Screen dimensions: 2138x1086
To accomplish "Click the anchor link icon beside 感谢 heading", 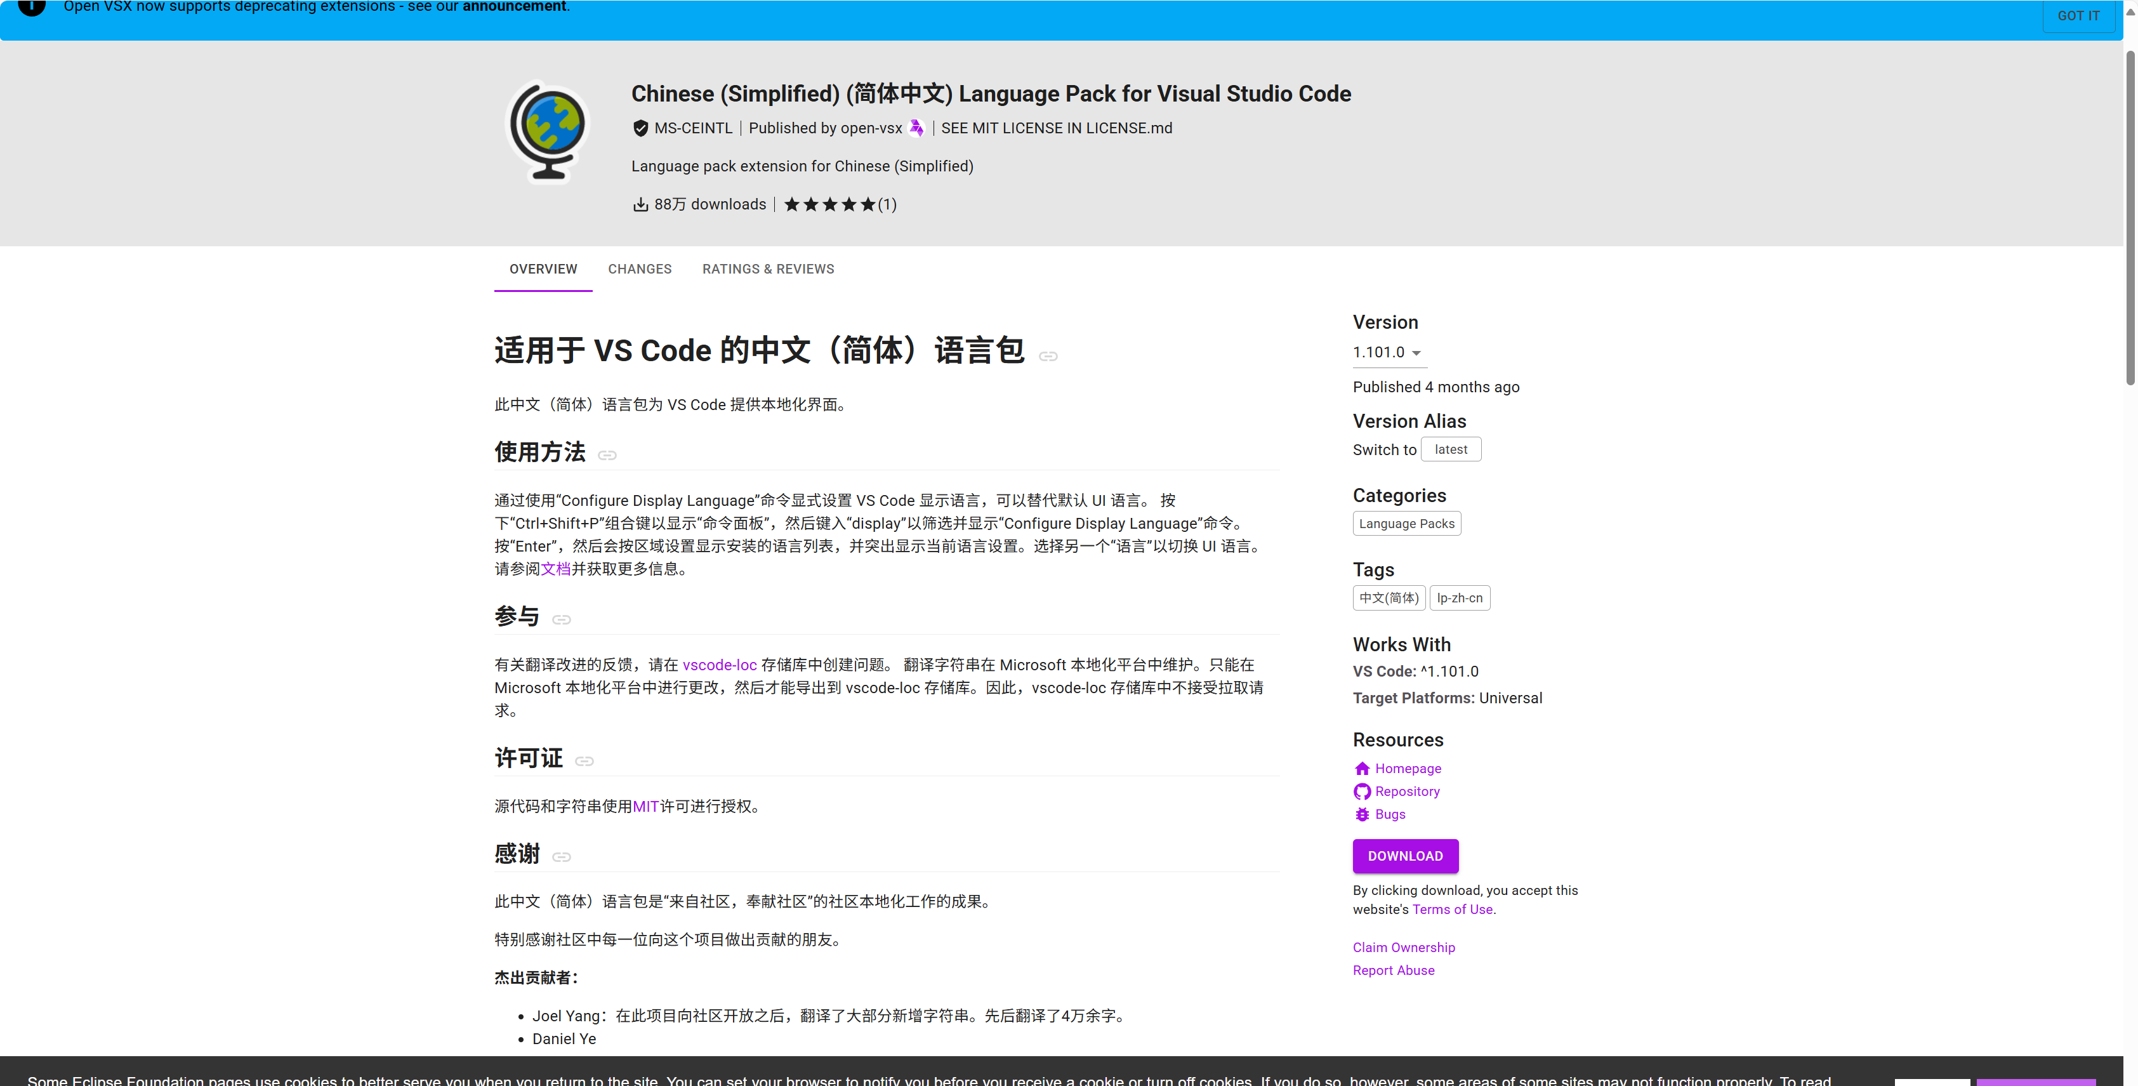I will pyautogui.click(x=562, y=857).
